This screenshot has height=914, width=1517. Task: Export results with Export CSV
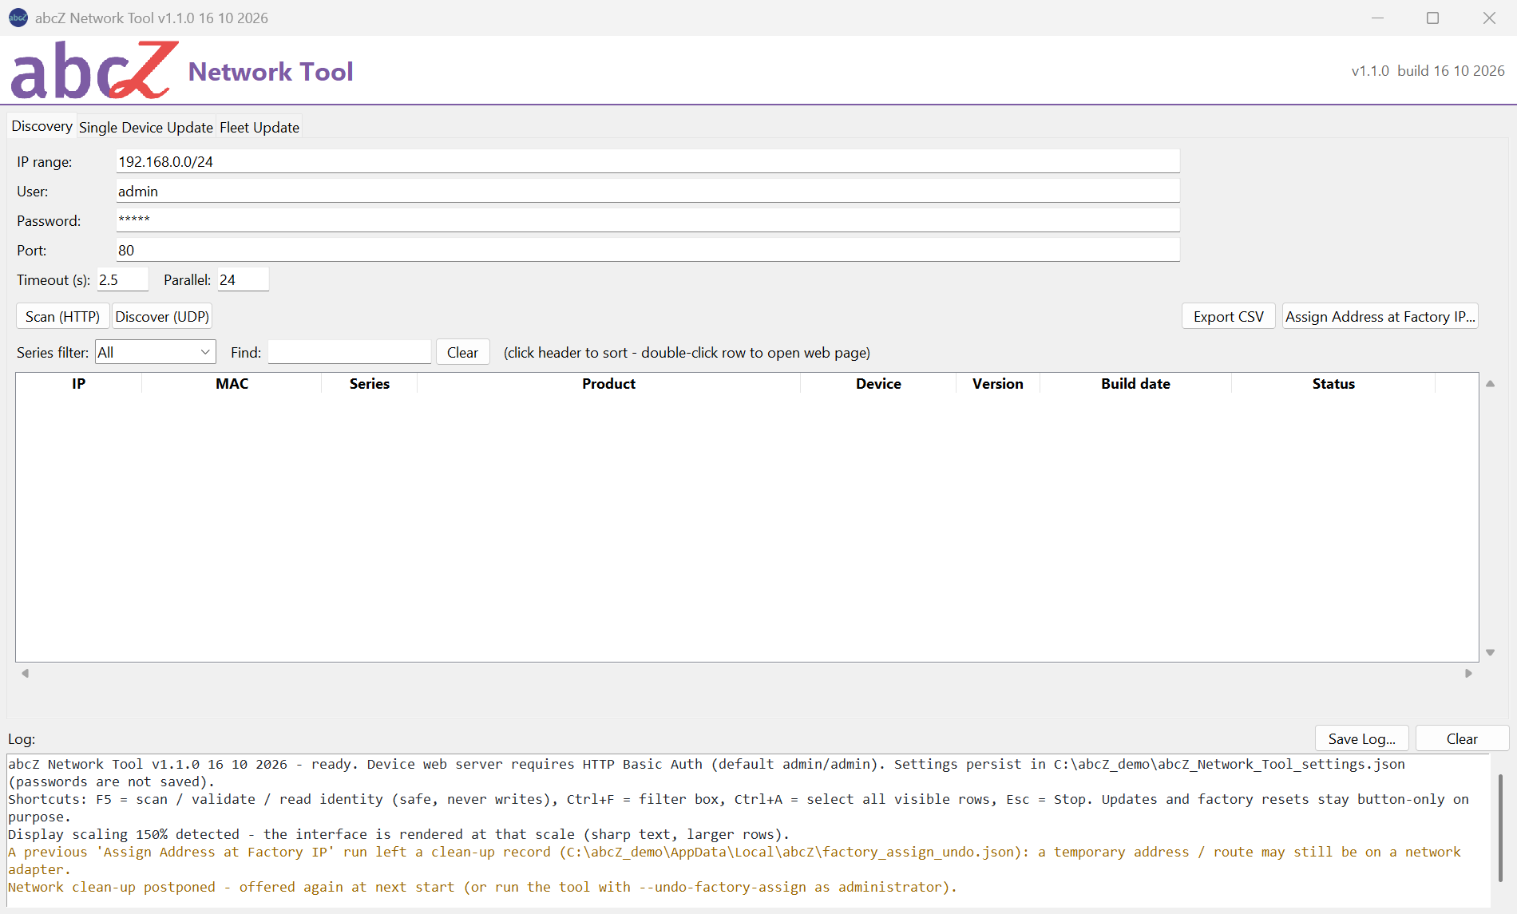1228,316
